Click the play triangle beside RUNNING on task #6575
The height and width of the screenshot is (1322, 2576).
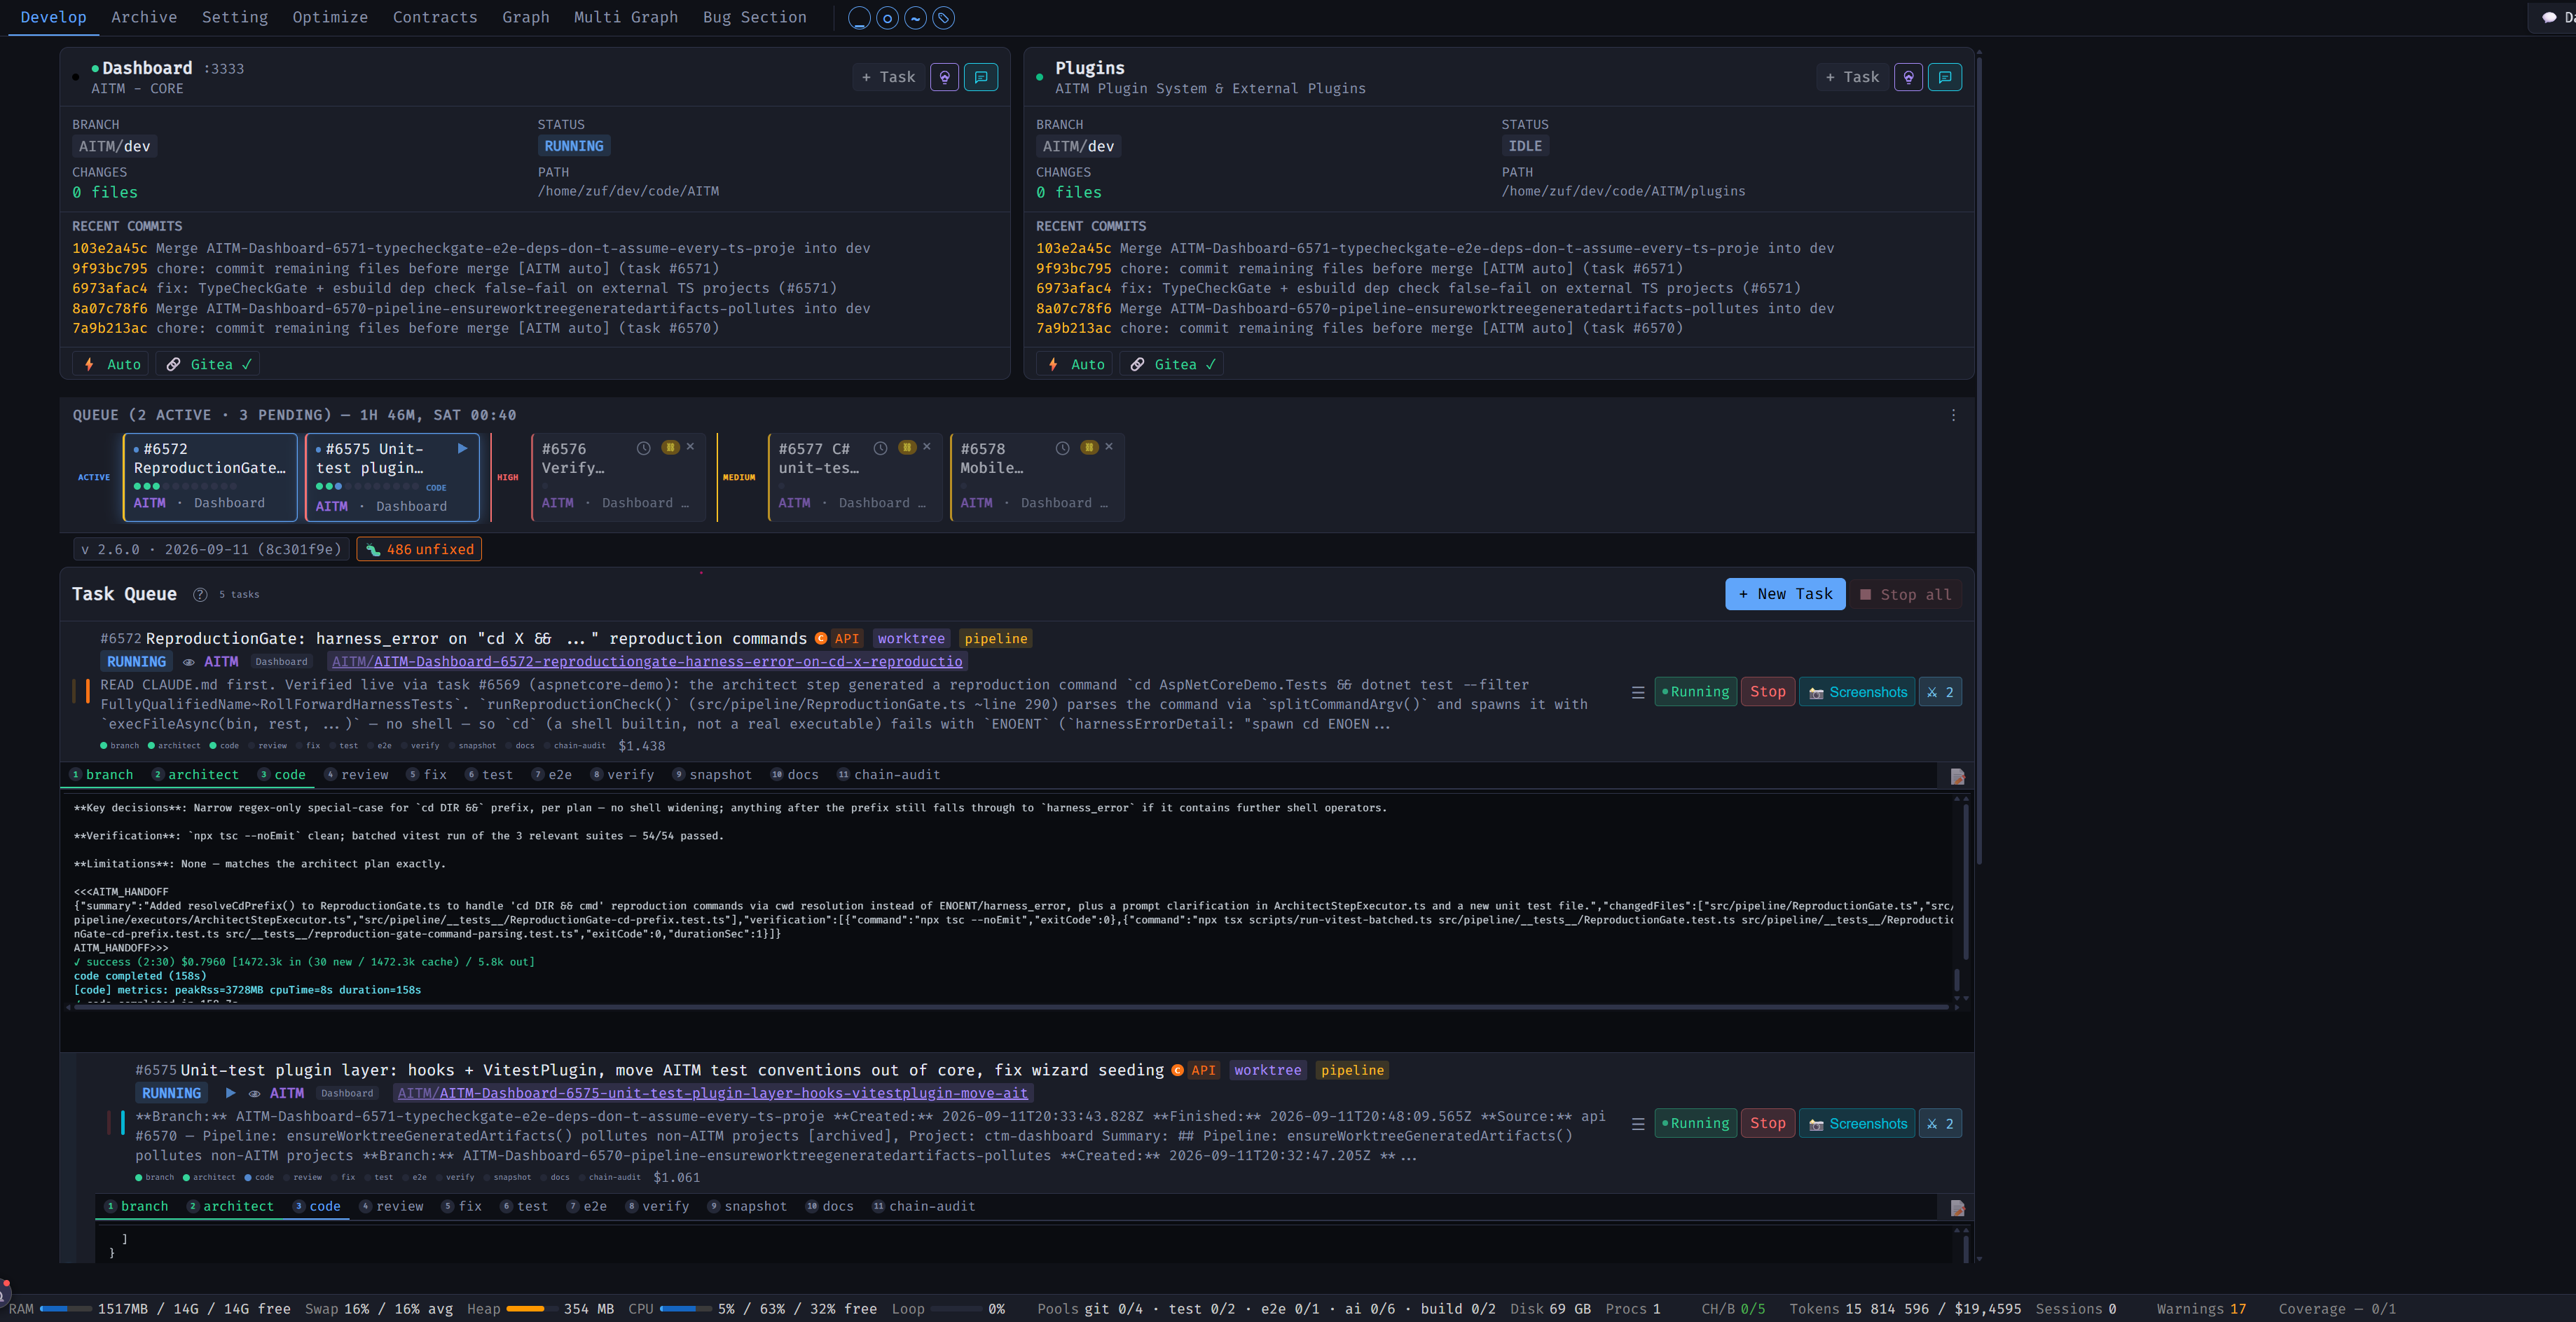[230, 1093]
